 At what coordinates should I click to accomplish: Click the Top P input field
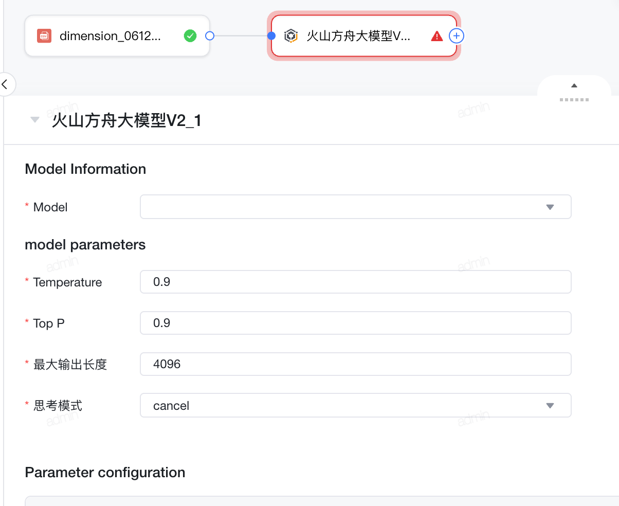(x=355, y=323)
